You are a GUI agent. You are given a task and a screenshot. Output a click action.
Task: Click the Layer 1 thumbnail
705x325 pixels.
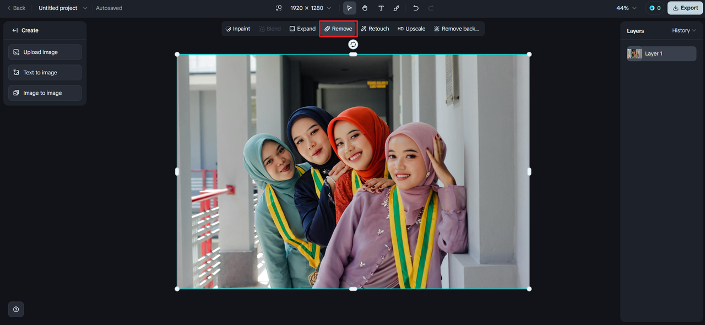pyautogui.click(x=634, y=53)
